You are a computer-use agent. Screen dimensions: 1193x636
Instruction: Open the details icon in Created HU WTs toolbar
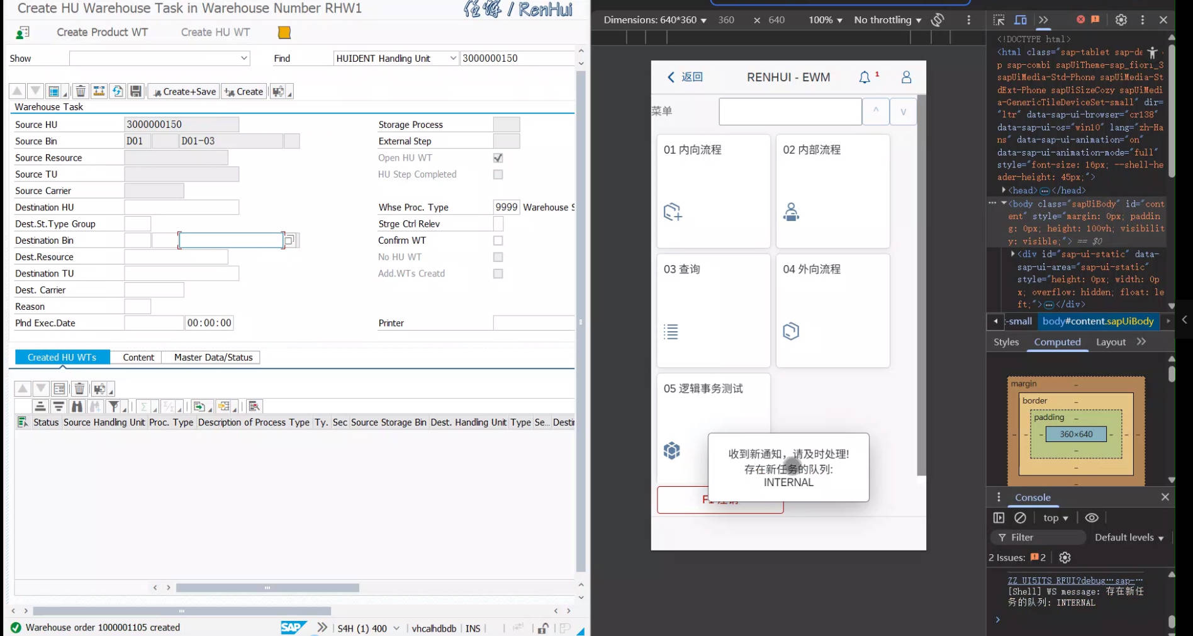(x=60, y=389)
